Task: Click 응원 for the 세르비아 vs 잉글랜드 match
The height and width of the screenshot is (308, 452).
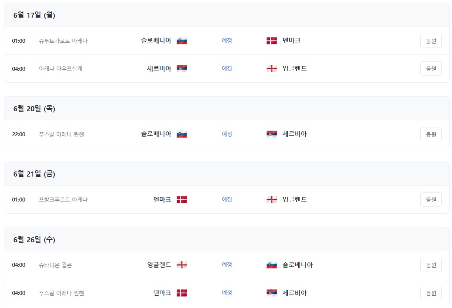Action: coord(431,68)
